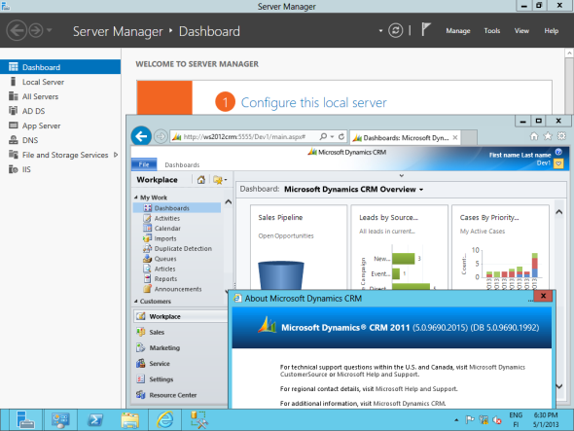Open the Manage menu

[x=457, y=31]
